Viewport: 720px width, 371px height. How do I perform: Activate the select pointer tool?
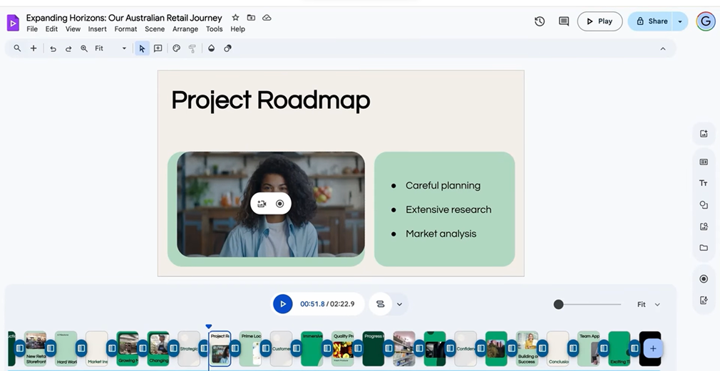click(142, 48)
